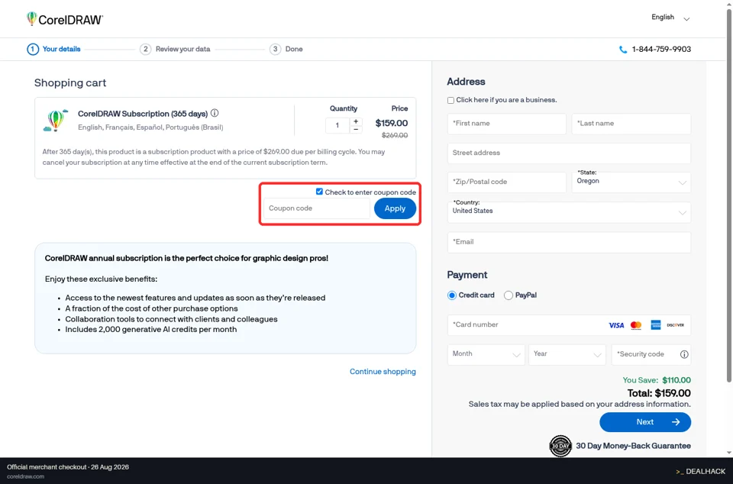Image resolution: width=733 pixels, height=484 pixels.
Task: Click the 'You Save: $110.00' text
Action: (x=657, y=380)
